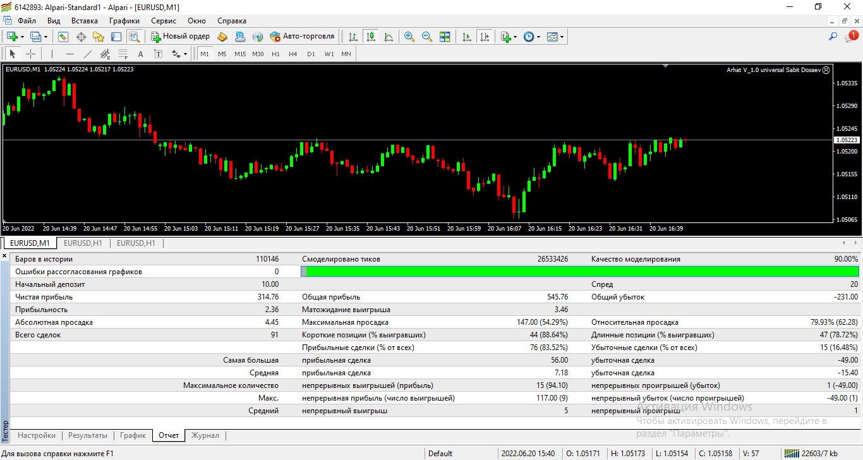The image size is (863, 460).
Task: Open the periods clock icon
Action: [529, 37]
